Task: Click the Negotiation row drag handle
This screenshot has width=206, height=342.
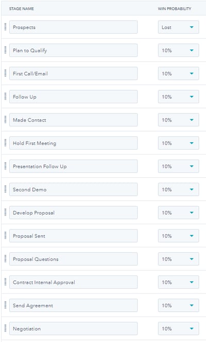Action: (6, 329)
